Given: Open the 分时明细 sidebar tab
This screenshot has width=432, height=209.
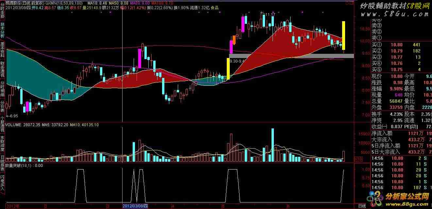Looking at the screenshot, I should [3, 89].
